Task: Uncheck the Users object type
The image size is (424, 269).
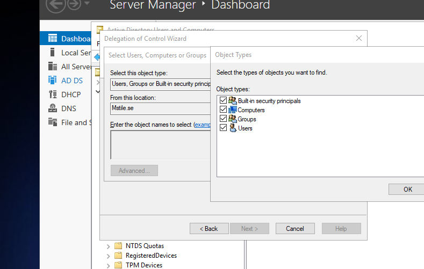Action: click(x=223, y=127)
